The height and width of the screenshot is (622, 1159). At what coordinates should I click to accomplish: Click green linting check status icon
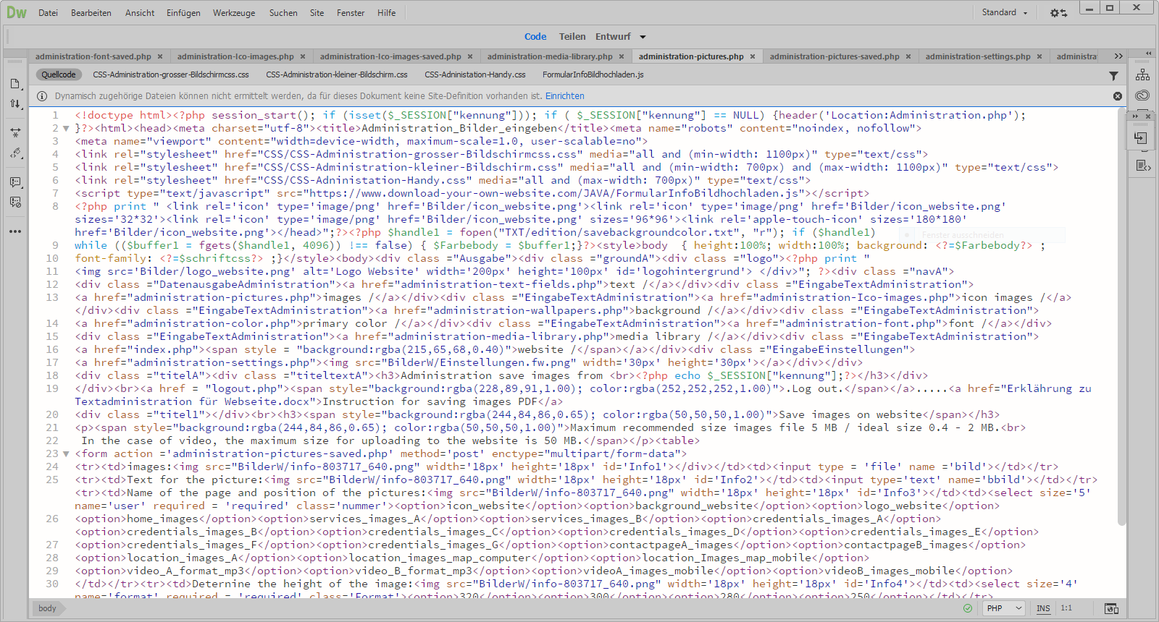(x=968, y=608)
